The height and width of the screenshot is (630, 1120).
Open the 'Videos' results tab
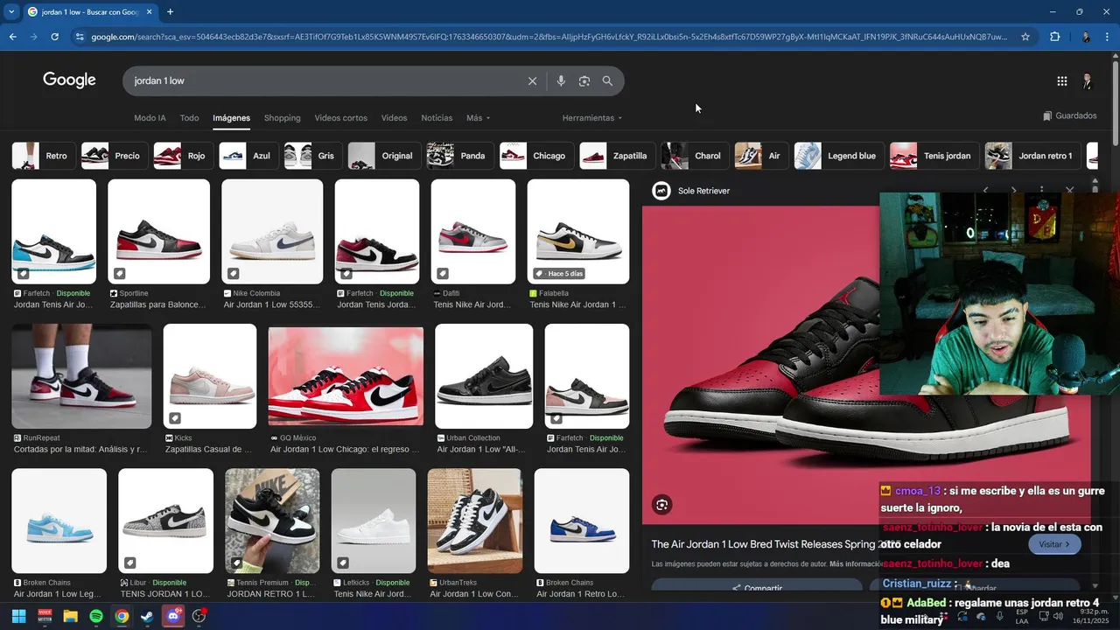click(394, 118)
